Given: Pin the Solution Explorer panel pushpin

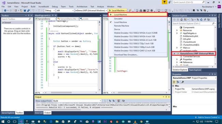Looking at the screenshot, I should pos(212,16).
